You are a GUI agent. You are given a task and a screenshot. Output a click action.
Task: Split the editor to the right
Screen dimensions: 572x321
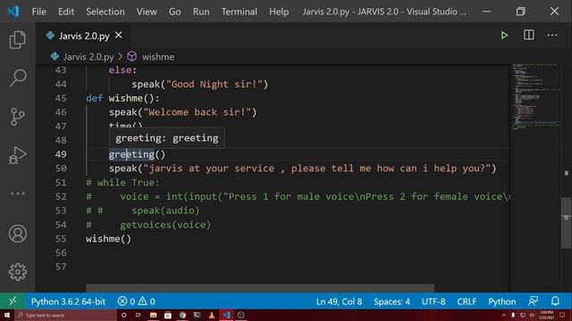tap(528, 36)
